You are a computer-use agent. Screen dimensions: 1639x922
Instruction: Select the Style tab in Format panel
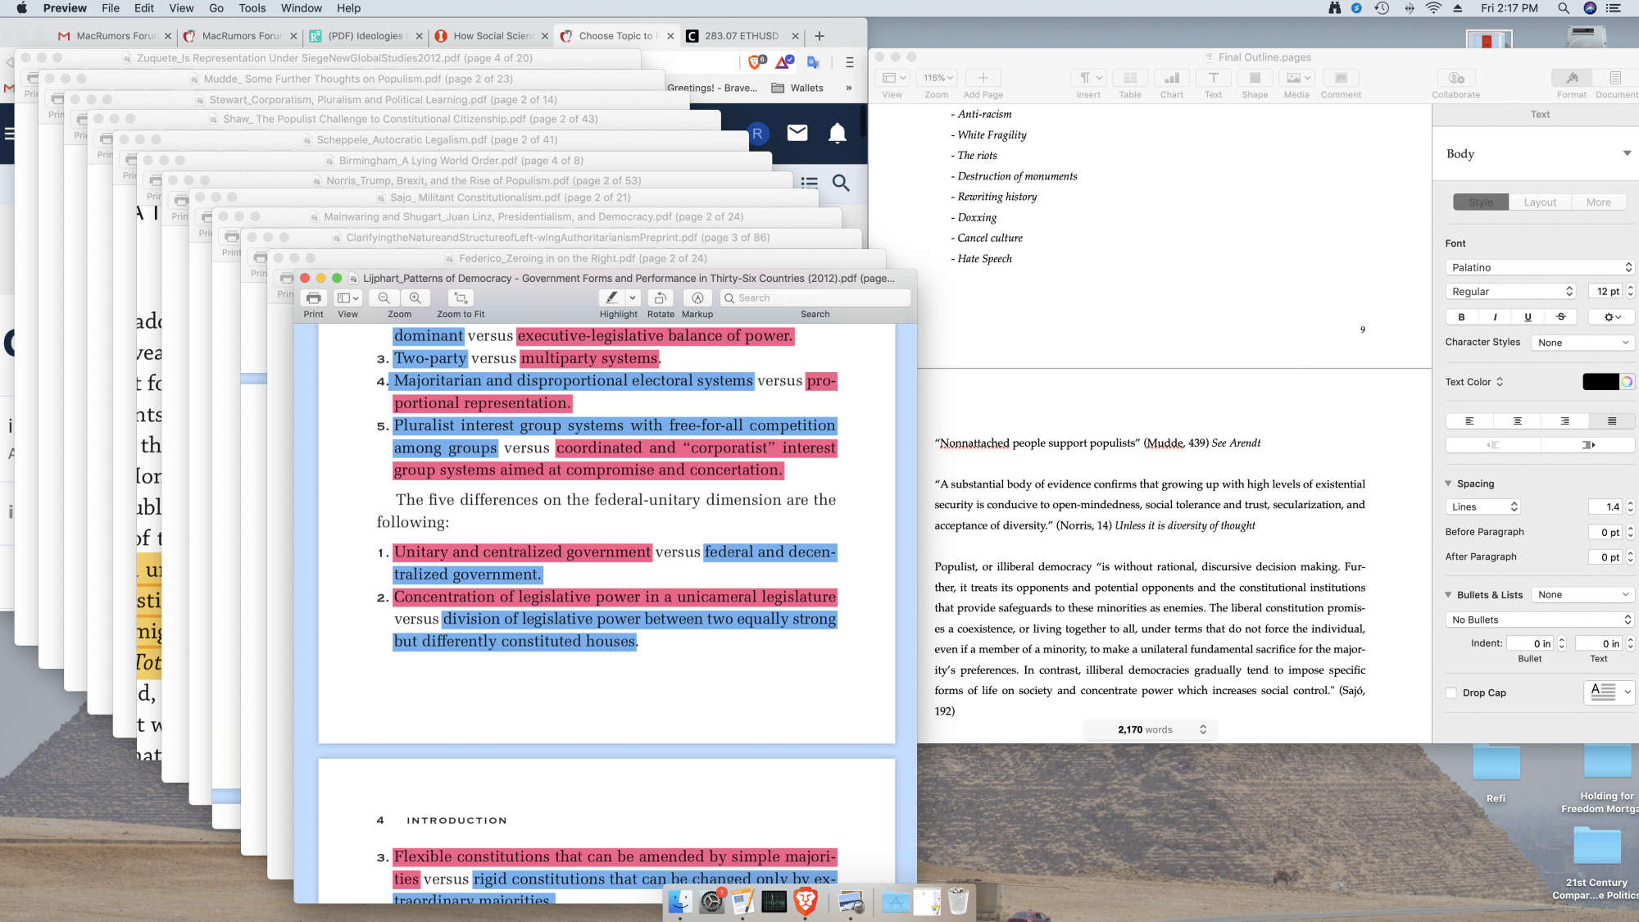[x=1481, y=202]
